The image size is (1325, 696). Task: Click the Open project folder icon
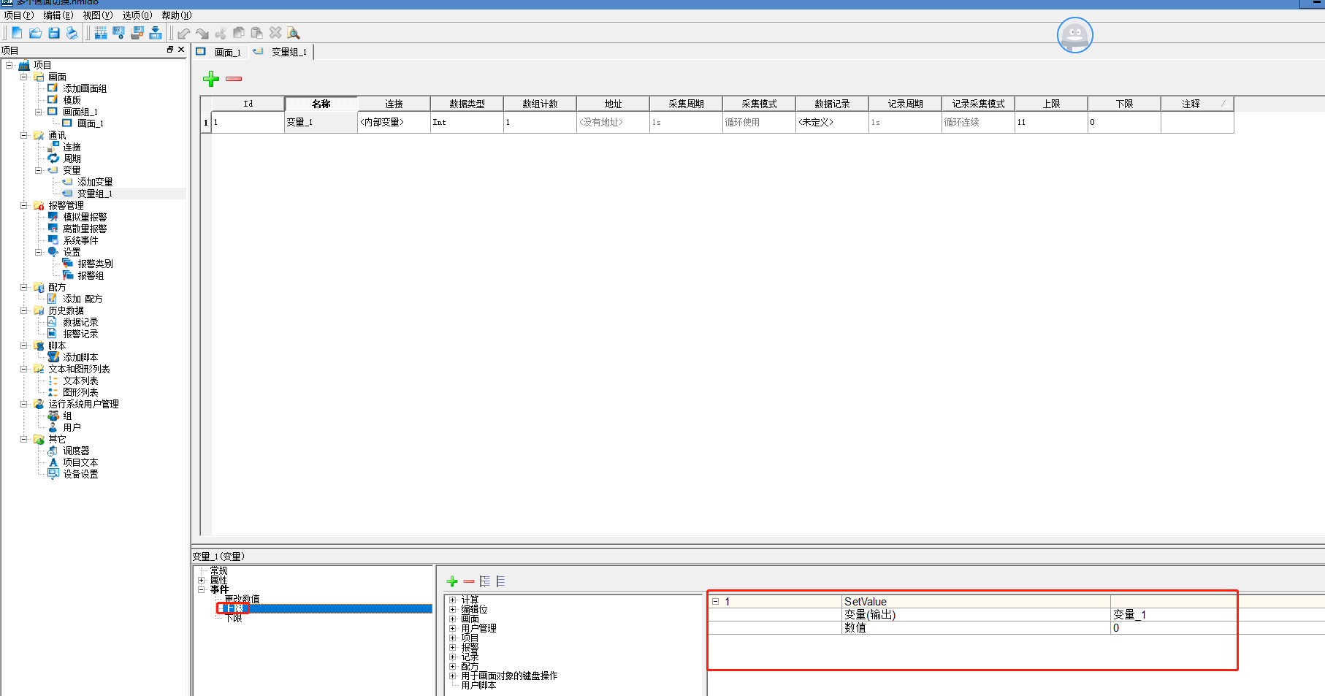(35, 33)
